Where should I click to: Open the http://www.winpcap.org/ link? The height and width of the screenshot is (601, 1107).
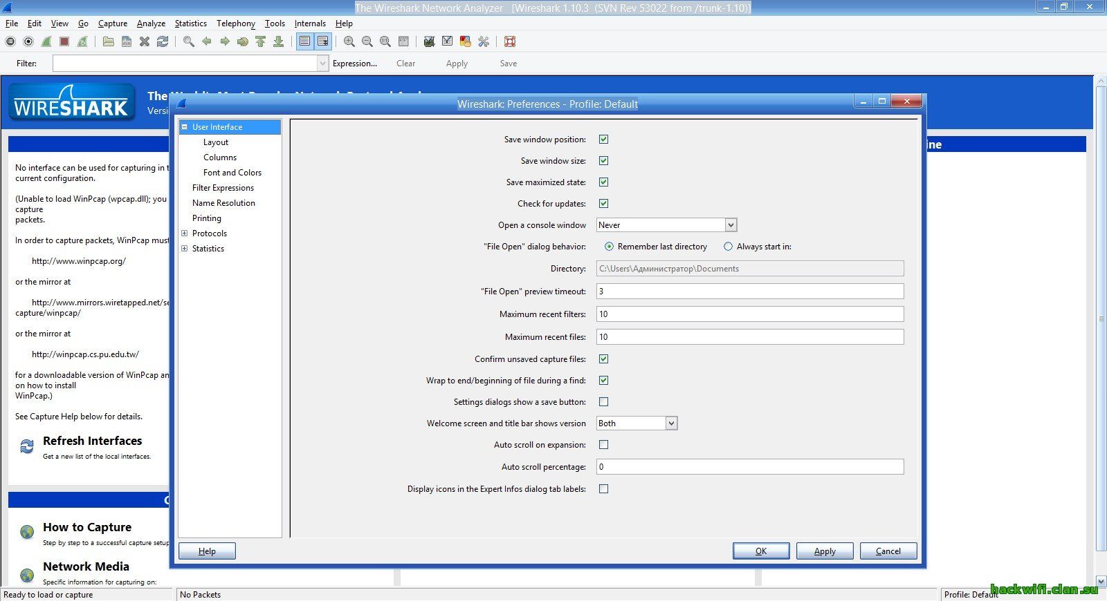point(79,261)
